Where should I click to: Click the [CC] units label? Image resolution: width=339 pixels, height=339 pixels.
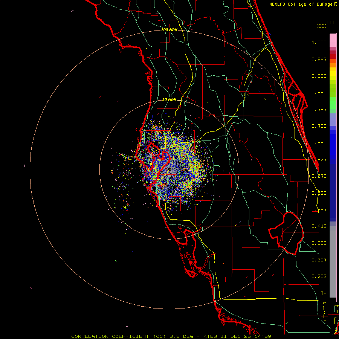(x=321, y=26)
